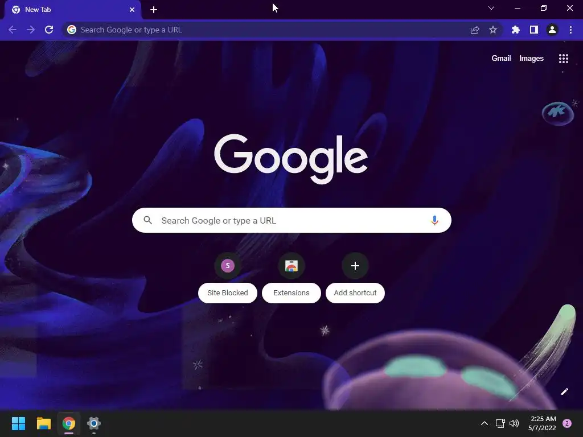The height and width of the screenshot is (437, 583).
Task: Click the Extensions label
Action: click(291, 293)
